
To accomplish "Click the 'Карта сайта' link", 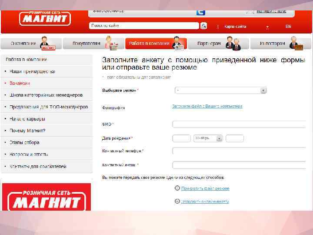I will point(235,27).
